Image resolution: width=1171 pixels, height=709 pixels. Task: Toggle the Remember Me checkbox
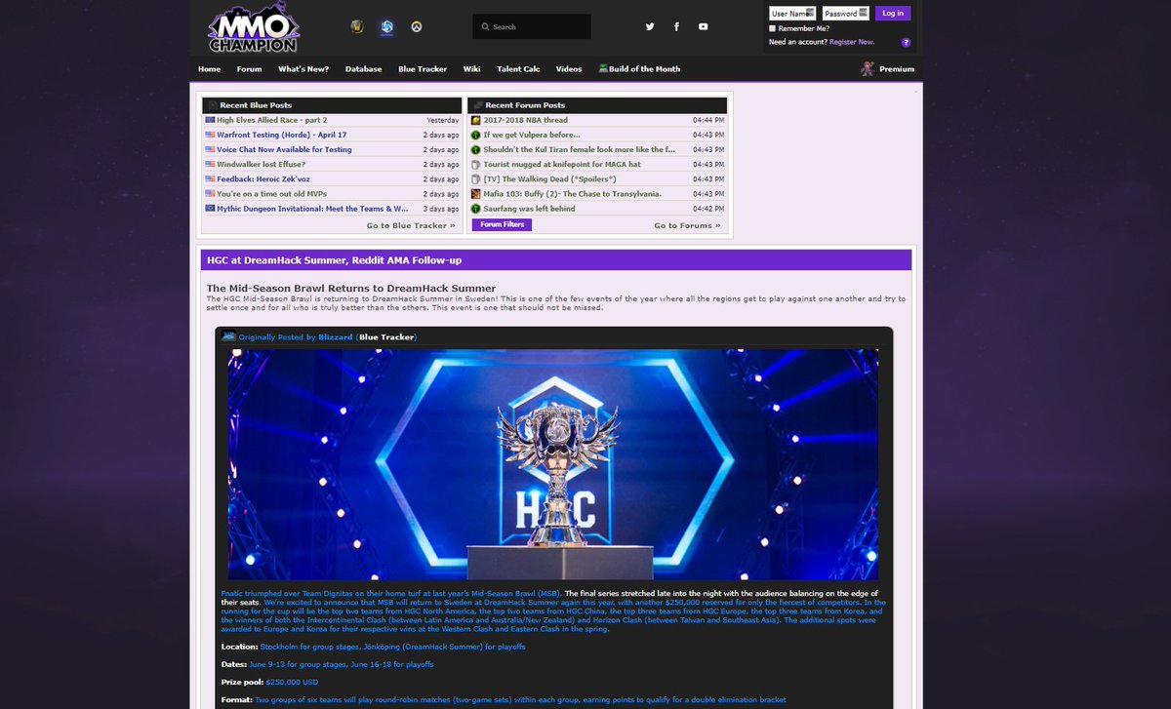pos(773,28)
